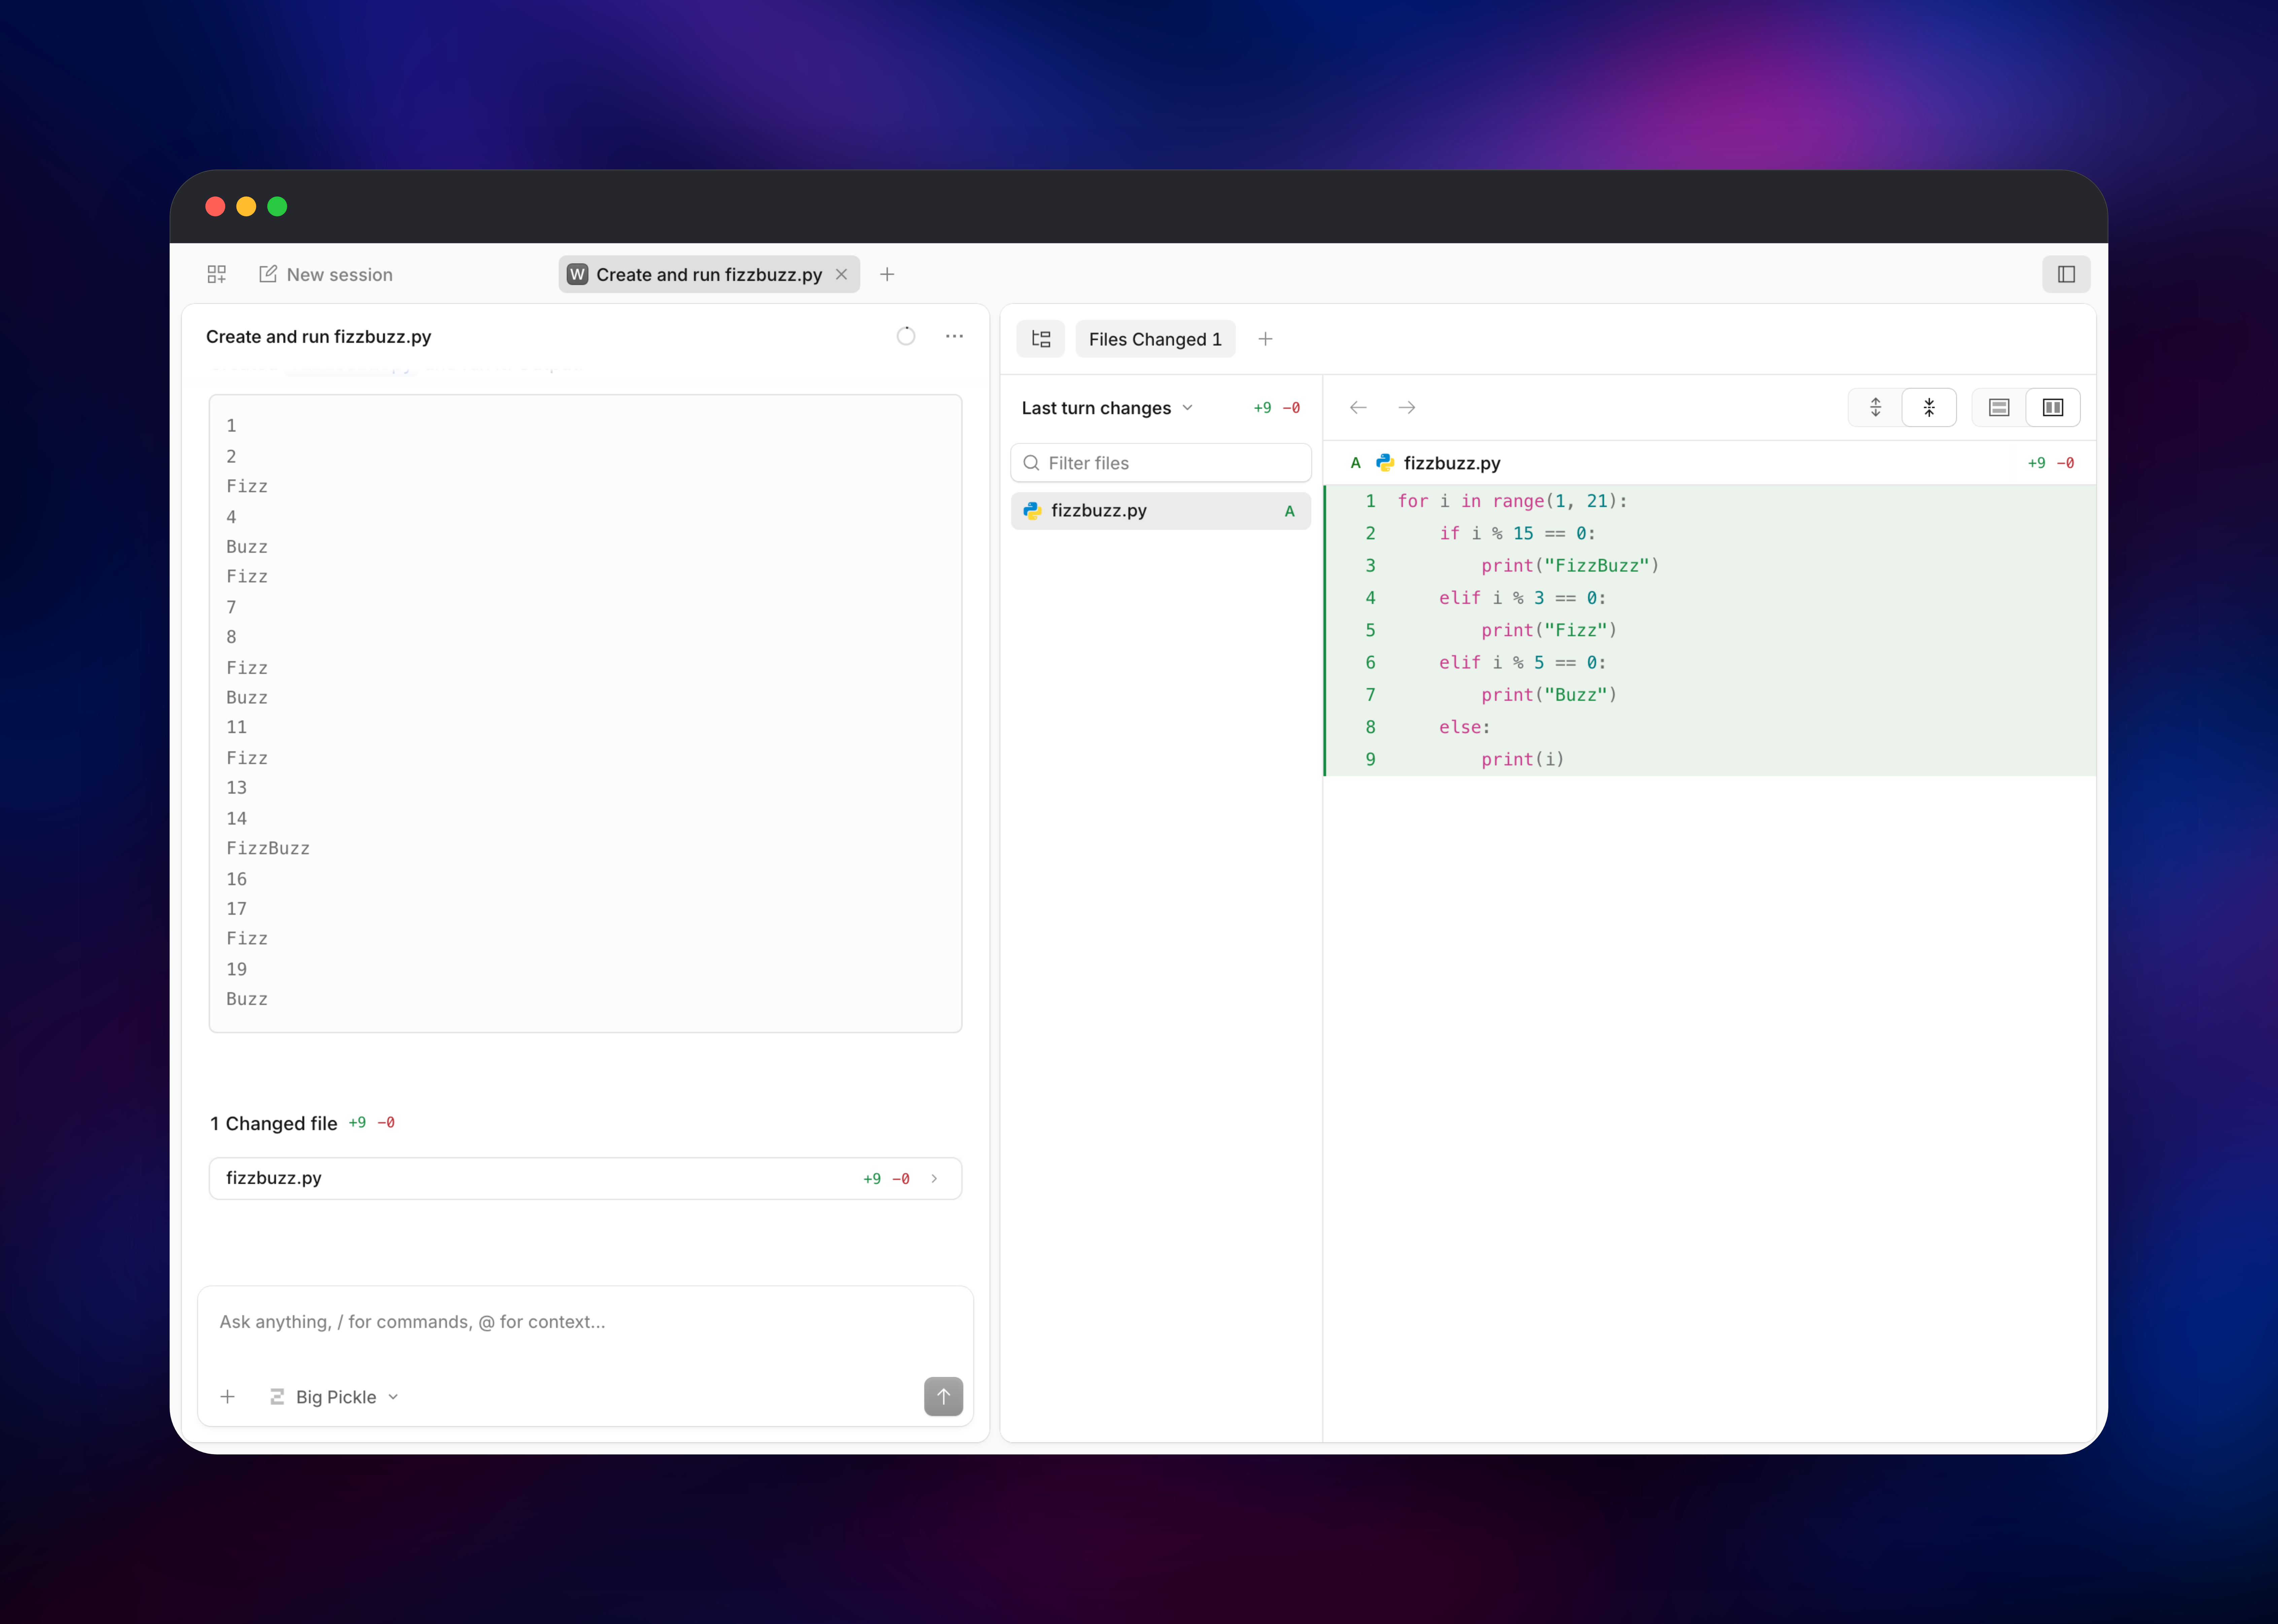Switch to split diff view

pos(2053,407)
